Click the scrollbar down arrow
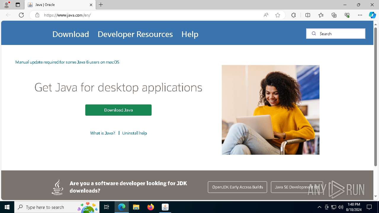The height and width of the screenshot is (213, 379). tap(375, 196)
